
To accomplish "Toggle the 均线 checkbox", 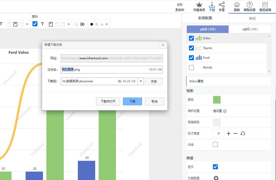I will pyautogui.click(x=215, y=144).
